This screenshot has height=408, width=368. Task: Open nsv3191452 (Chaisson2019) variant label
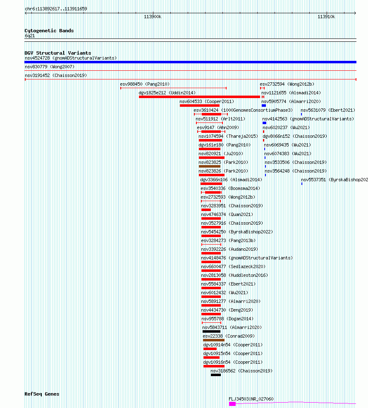tap(56, 75)
